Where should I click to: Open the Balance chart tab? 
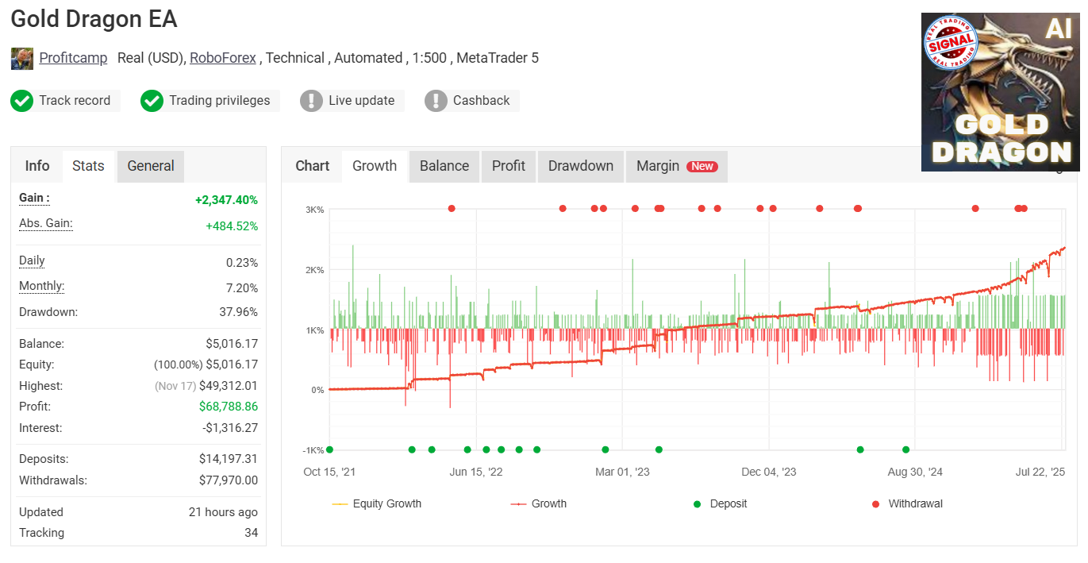point(444,166)
